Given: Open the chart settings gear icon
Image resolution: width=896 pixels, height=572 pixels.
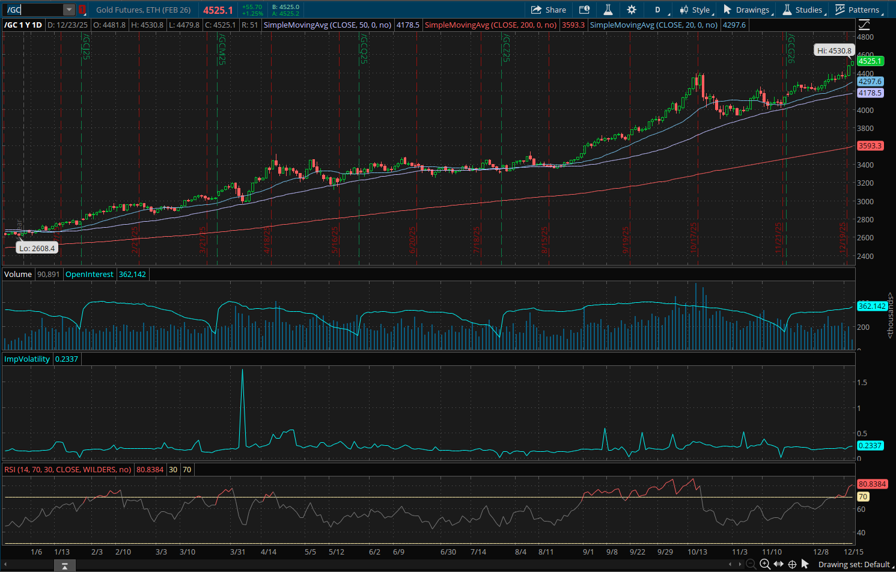Looking at the screenshot, I should click(631, 10).
